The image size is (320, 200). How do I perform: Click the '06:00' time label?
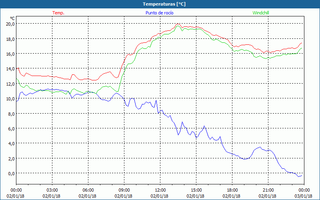pyautogui.click(x=88, y=190)
